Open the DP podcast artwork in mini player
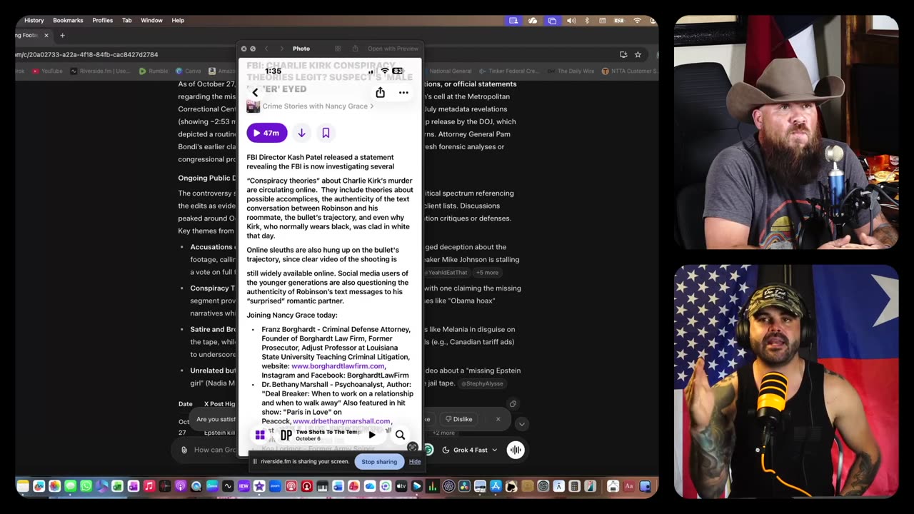914x514 pixels. [286, 435]
